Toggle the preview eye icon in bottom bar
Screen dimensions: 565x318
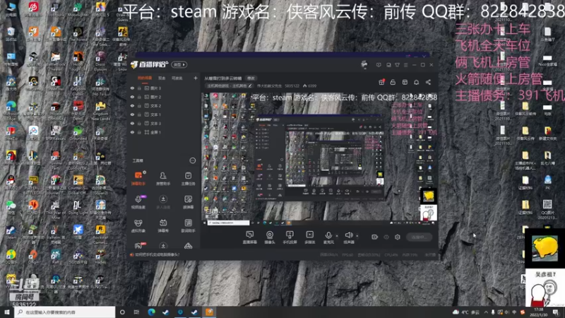(x=386, y=237)
